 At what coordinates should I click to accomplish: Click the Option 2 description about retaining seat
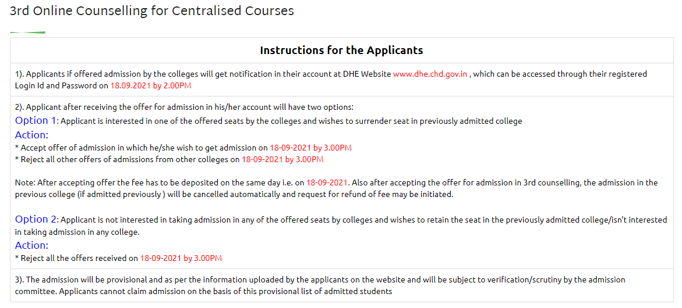click(341, 226)
